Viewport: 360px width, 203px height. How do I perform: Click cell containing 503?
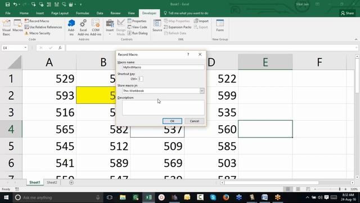pos(211,163)
